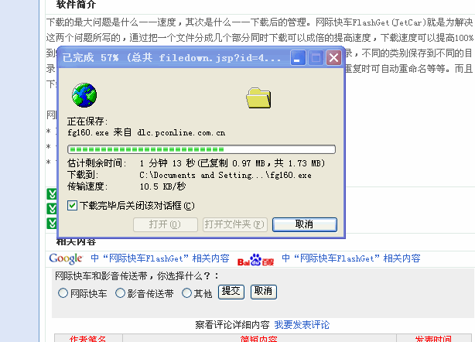Screen dimensions: 475x342
Task: Select the 影音传送带 radio option
Action: (x=120, y=293)
